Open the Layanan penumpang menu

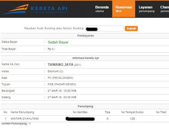point(146,9)
